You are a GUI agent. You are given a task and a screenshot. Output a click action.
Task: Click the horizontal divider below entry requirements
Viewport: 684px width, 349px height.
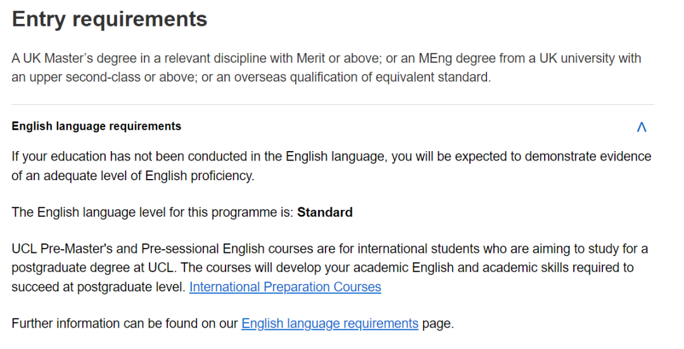coord(332,104)
